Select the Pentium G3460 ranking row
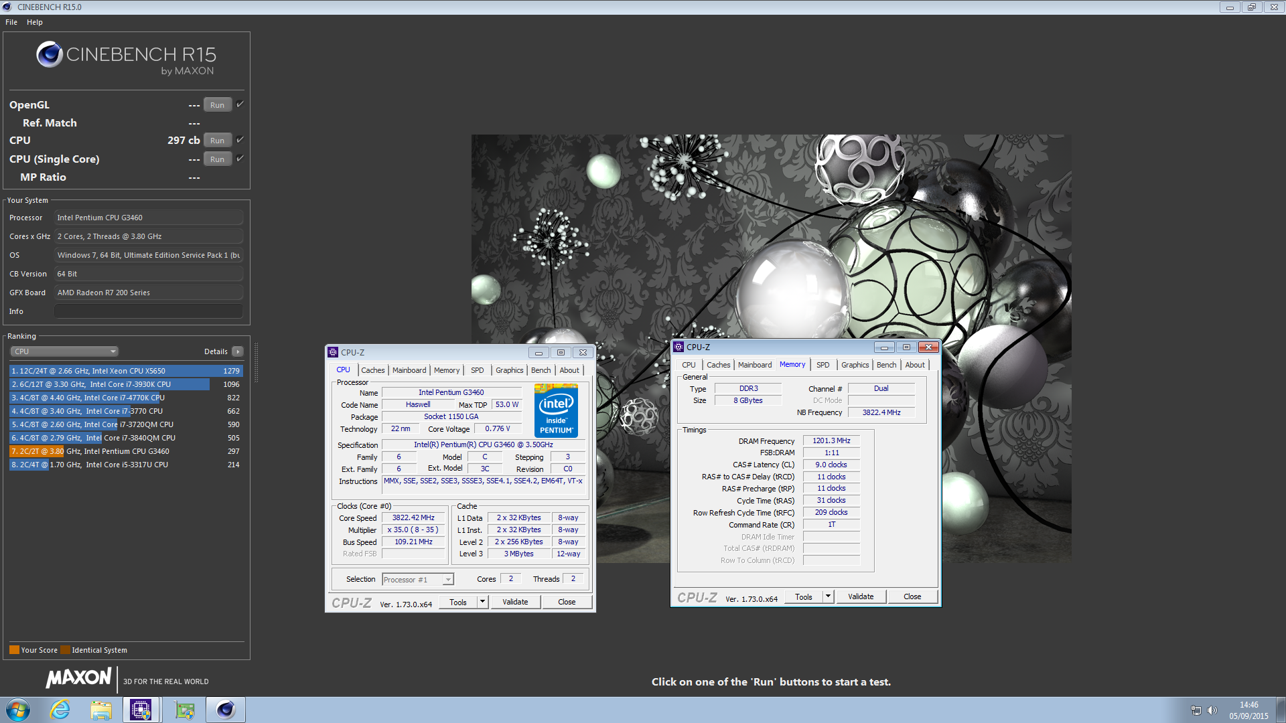The height and width of the screenshot is (723, 1286). [x=126, y=451]
